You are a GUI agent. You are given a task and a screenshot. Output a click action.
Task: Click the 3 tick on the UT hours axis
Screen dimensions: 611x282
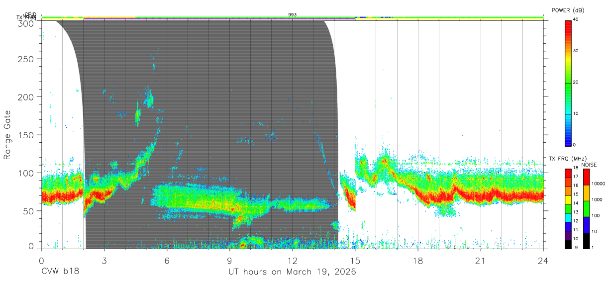[104, 261]
